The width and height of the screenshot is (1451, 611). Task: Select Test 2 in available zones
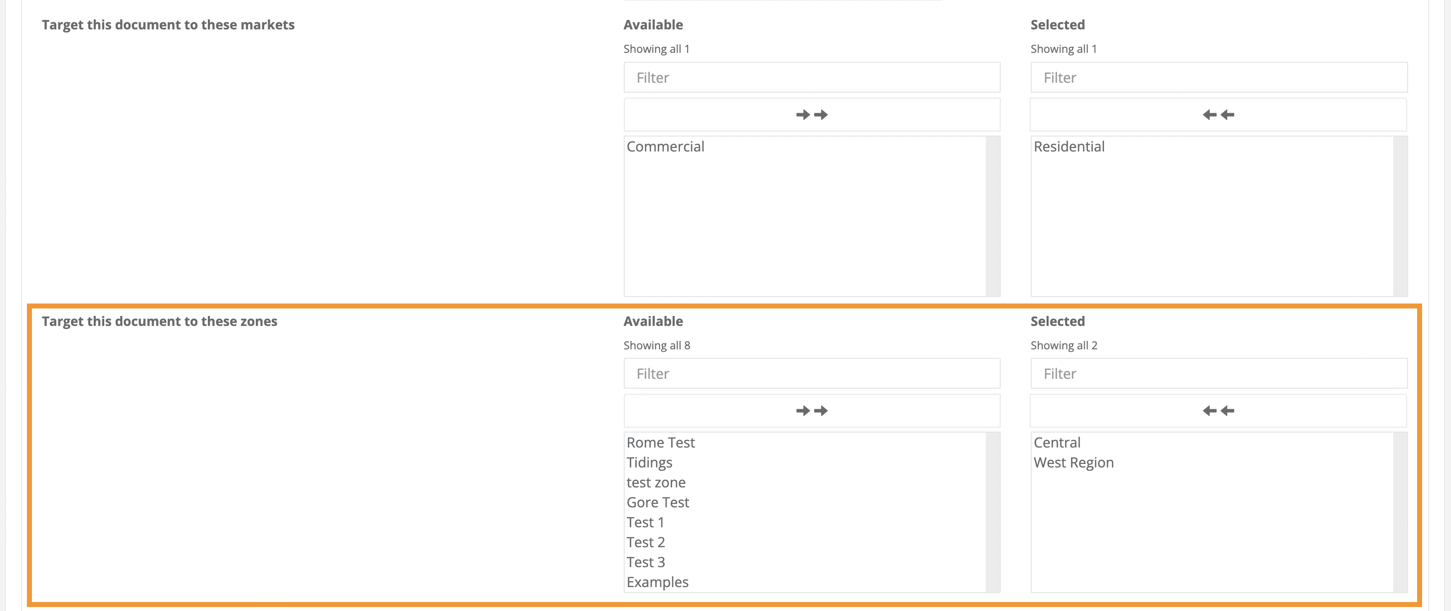646,542
